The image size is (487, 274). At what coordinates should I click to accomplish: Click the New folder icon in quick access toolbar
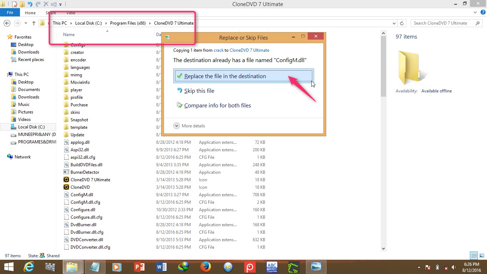pyautogui.click(x=22, y=4)
